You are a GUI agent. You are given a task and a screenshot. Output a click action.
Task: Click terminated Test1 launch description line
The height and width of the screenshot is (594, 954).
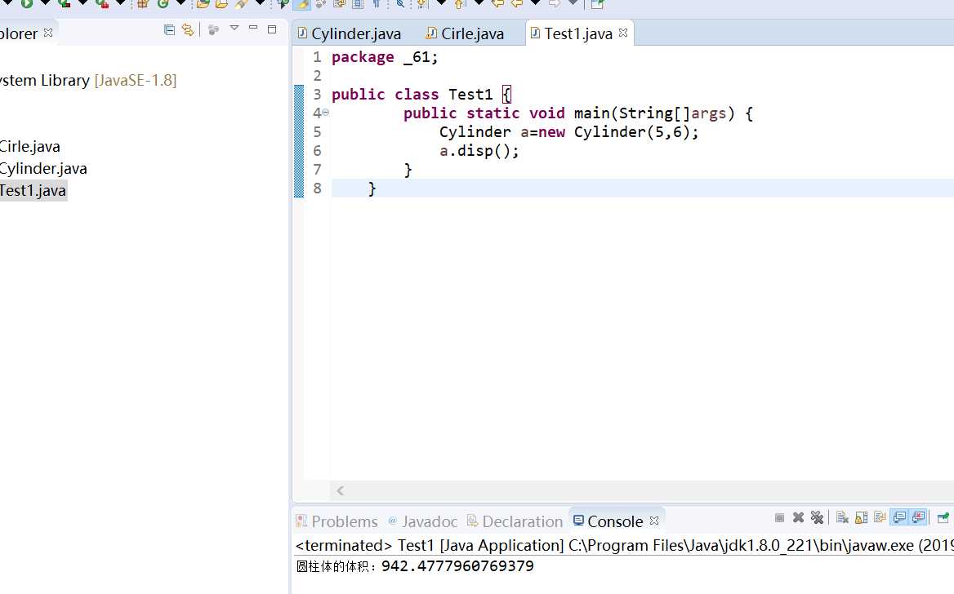click(x=624, y=545)
